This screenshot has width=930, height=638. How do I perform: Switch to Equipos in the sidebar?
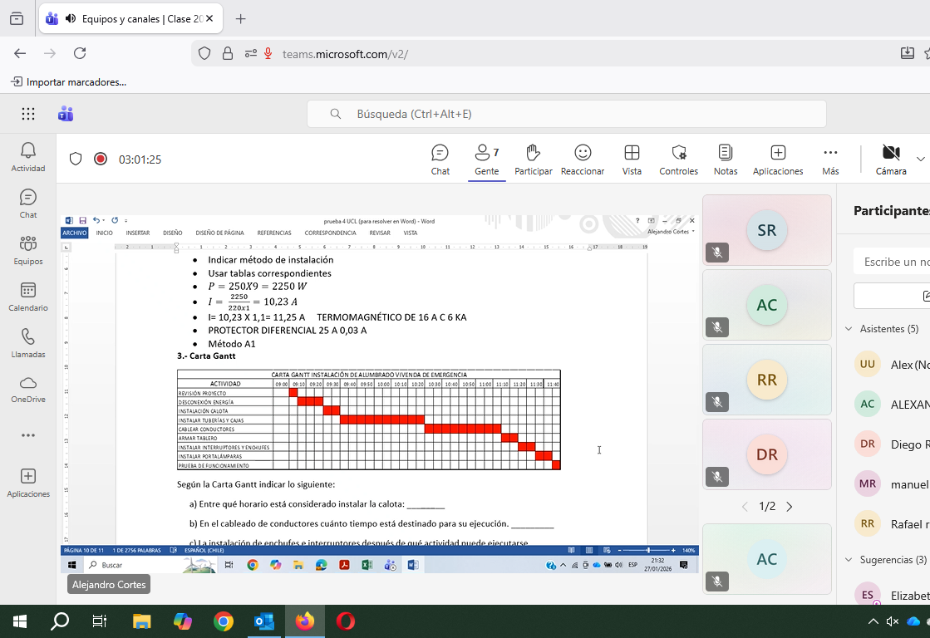click(x=28, y=249)
